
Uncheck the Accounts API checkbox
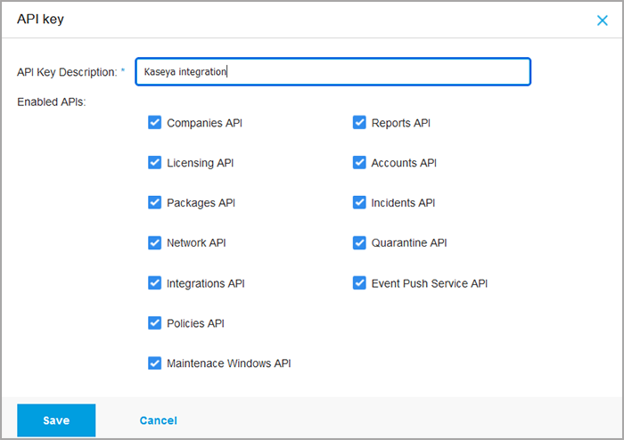pos(359,163)
